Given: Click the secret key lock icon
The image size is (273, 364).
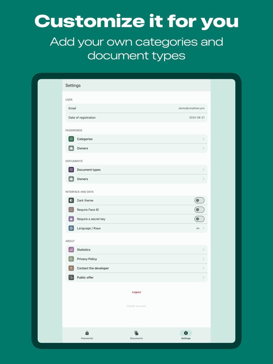Looking at the screenshot, I should coord(71,219).
